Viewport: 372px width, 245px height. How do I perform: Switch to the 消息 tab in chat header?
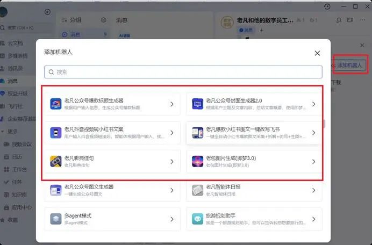pyautogui.click(x=246, y=30)
